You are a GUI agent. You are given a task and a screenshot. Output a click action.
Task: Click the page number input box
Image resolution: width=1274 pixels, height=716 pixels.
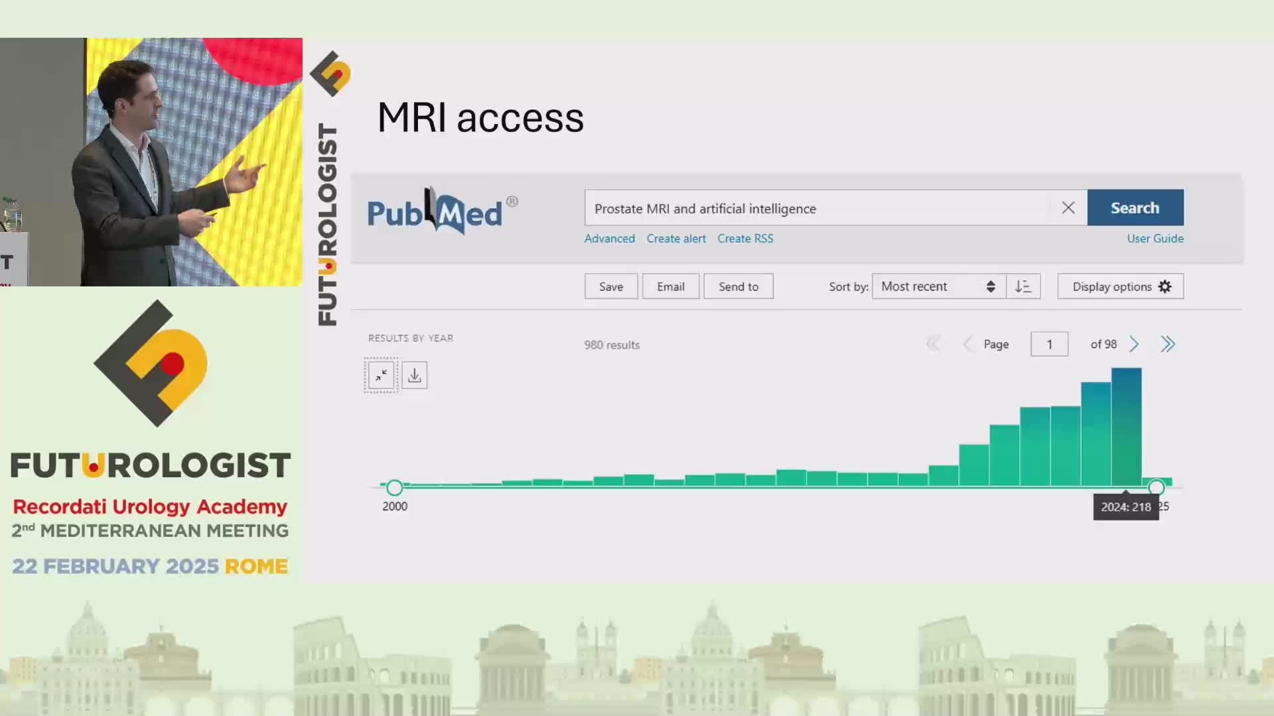1050,344
